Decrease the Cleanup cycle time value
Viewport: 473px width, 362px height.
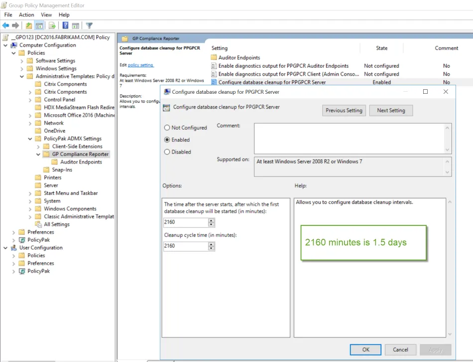[211, 248]
